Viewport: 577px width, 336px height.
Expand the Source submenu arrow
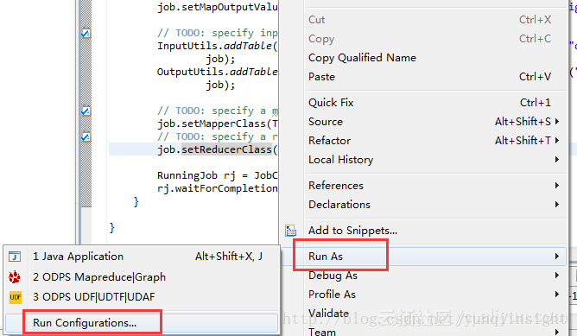click(x=557, y=122)
